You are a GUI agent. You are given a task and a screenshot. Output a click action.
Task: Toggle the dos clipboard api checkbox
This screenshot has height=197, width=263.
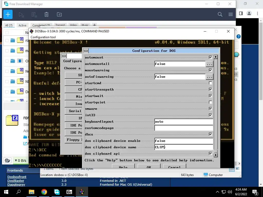click(210, 153)
